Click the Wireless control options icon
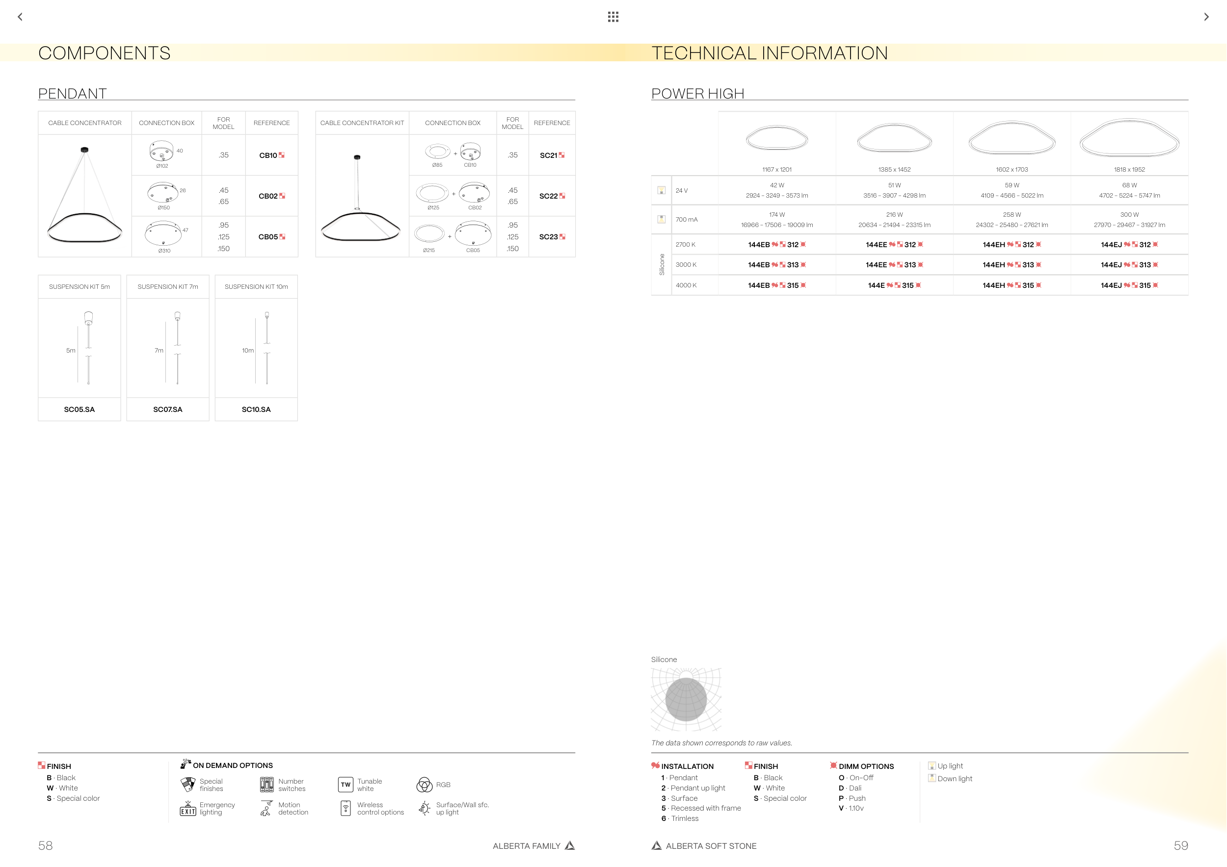The width and height of the screenshot is (1227, 867). coord(346,809)
